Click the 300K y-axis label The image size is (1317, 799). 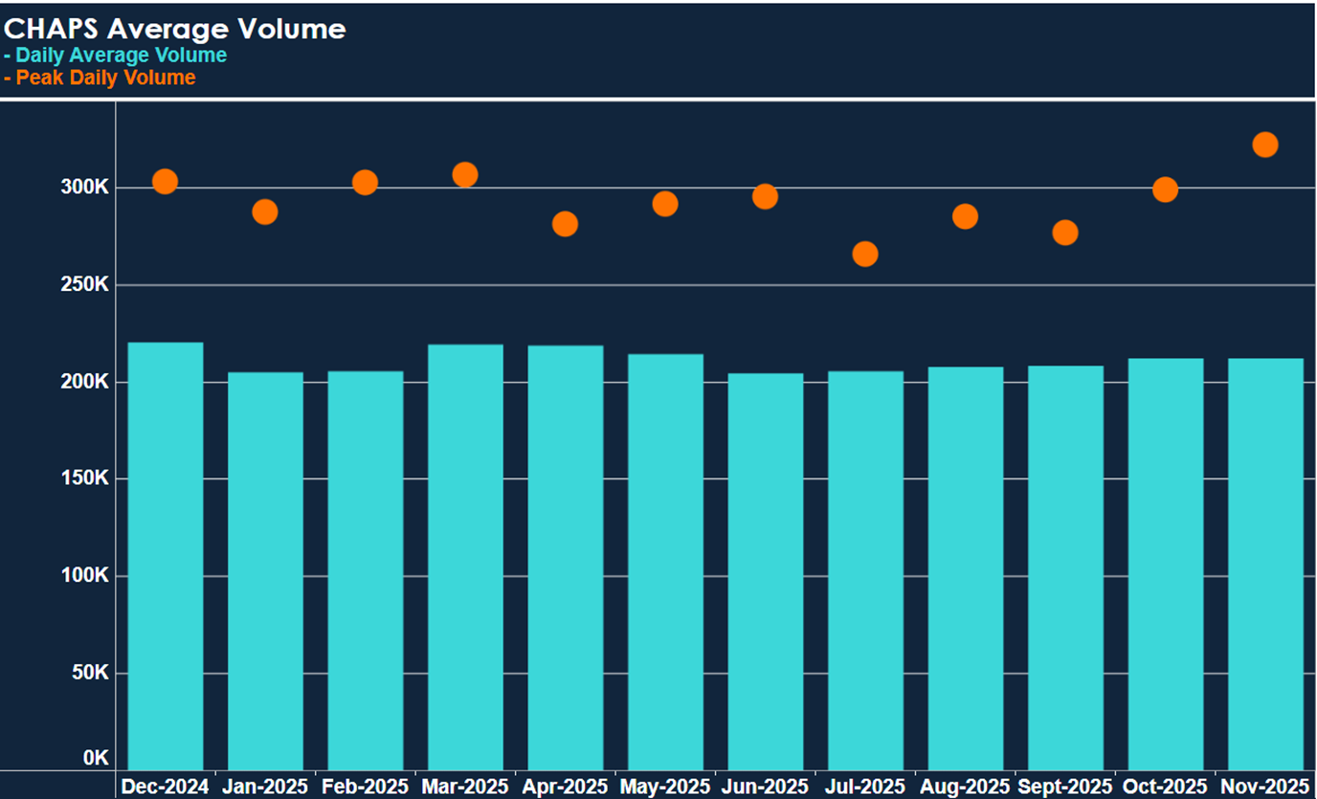[x=84, y=188]
